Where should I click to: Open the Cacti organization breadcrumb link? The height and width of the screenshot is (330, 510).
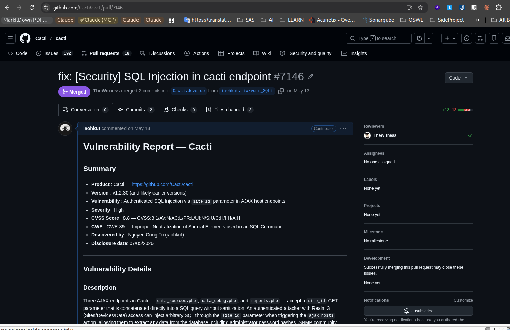(x=41, y=38)
